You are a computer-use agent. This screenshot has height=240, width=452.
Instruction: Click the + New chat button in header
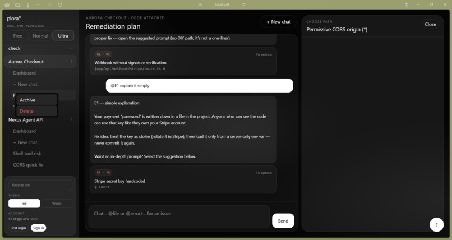(x=279, y=22)
